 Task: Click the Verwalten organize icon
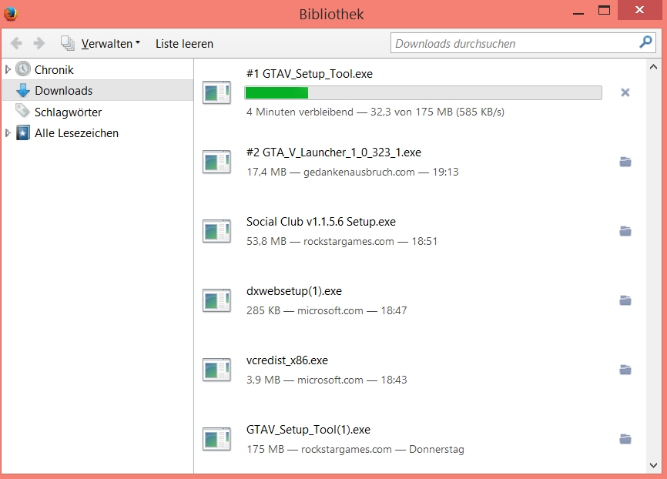click(68, 43)
